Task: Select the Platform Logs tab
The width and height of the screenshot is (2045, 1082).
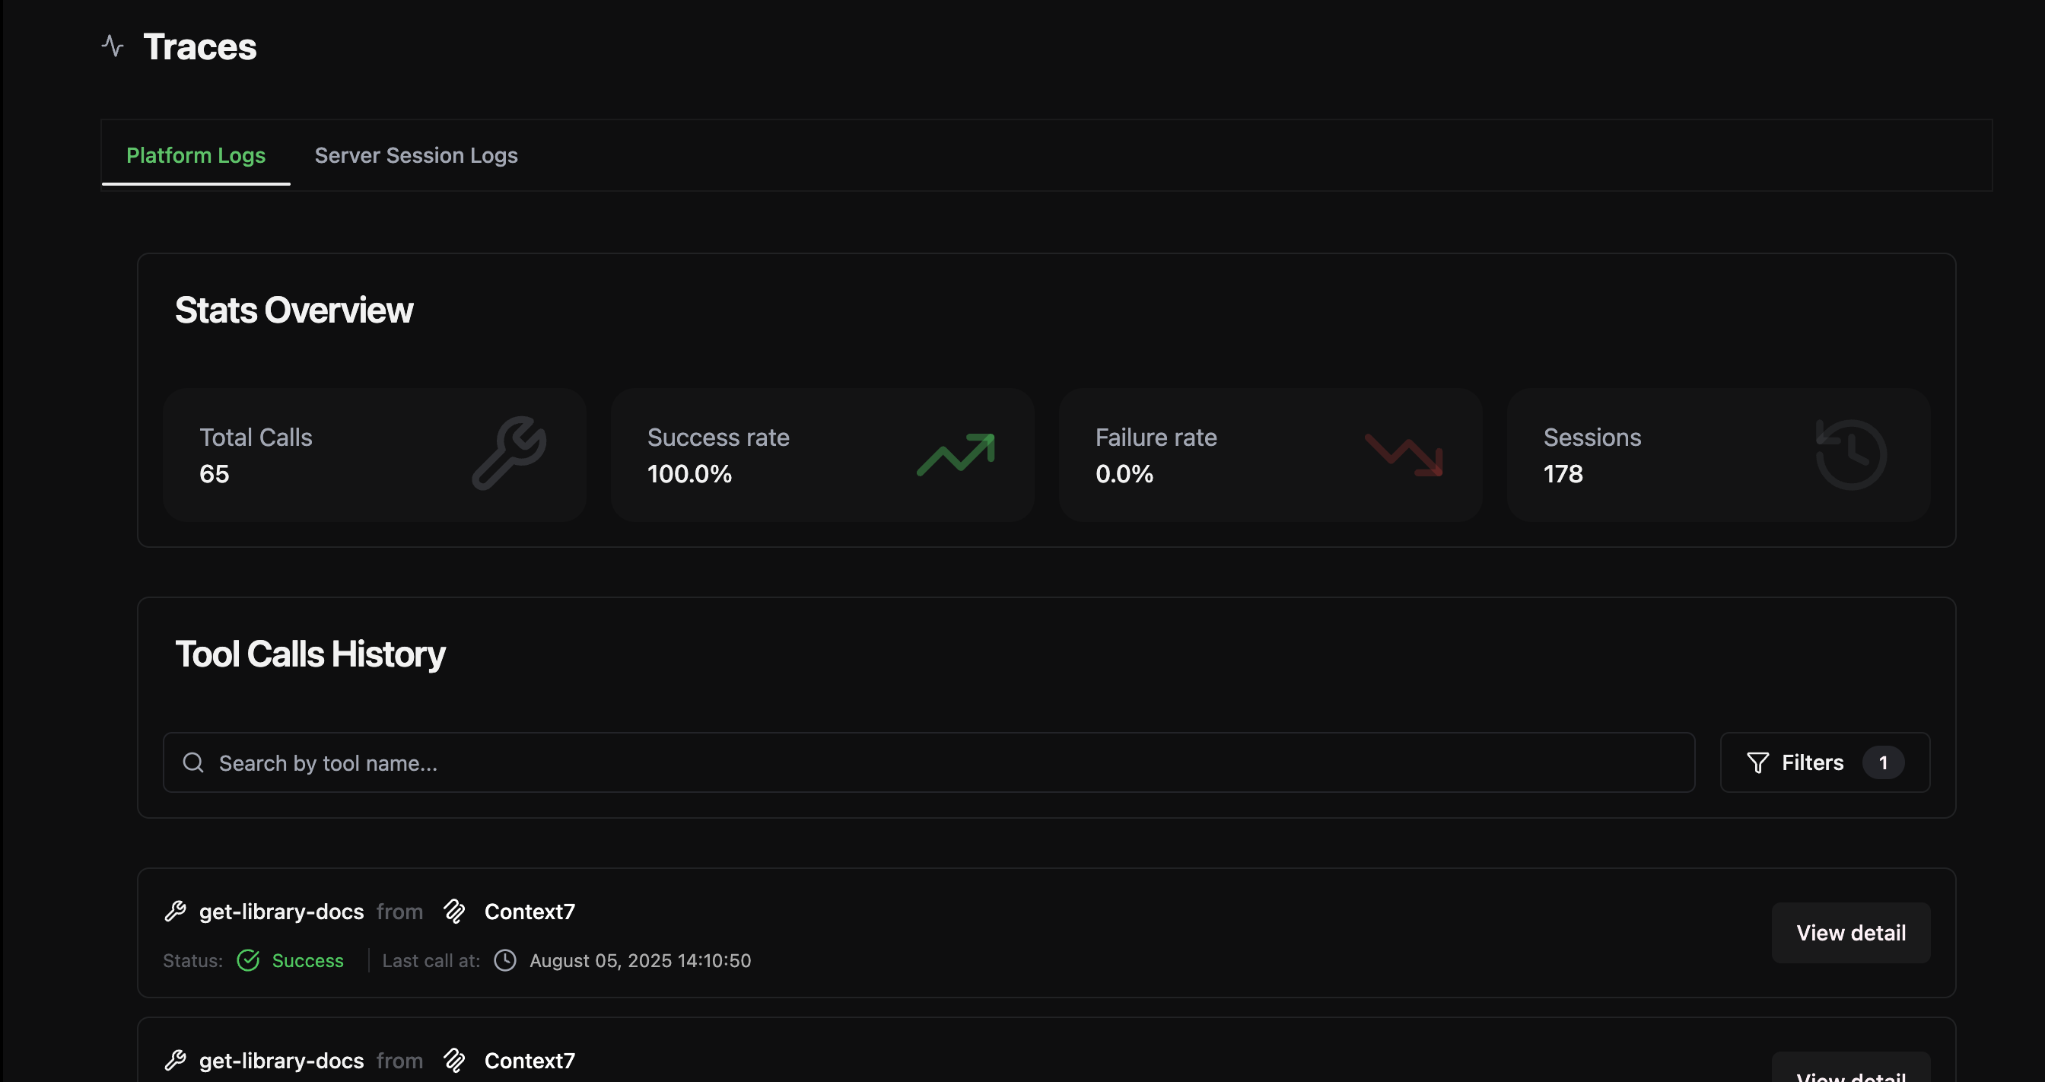Action: tap(196, 155)
